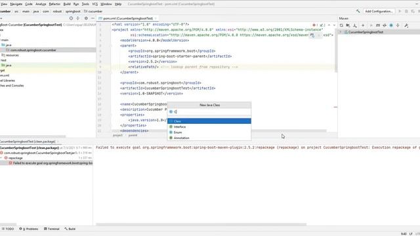Open the Navigate menu
420x236 pixels.
tap(16, 4)
